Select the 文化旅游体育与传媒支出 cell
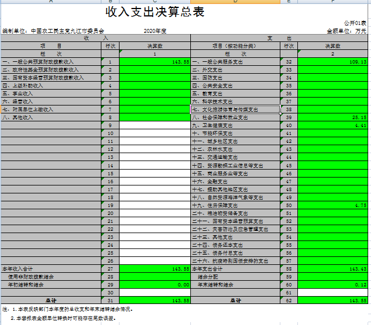 coord(235,109)
